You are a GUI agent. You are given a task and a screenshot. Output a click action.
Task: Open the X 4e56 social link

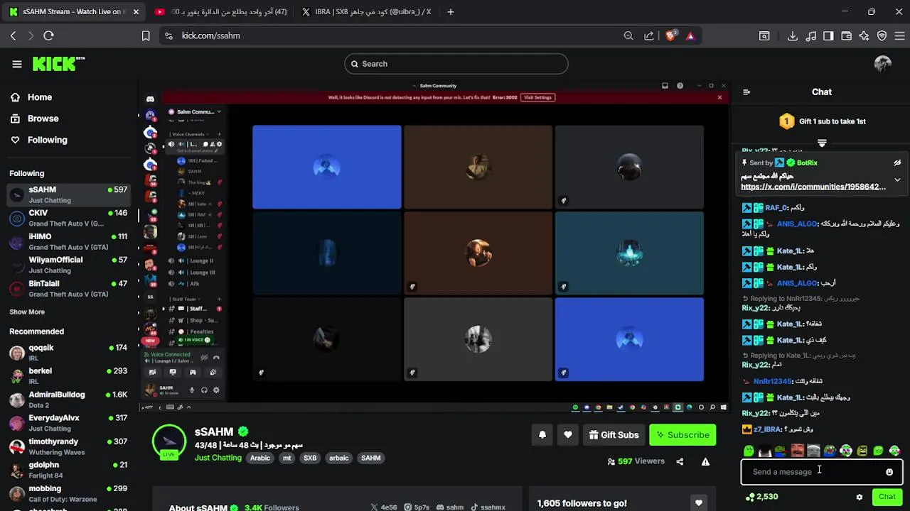pos(384,507)
